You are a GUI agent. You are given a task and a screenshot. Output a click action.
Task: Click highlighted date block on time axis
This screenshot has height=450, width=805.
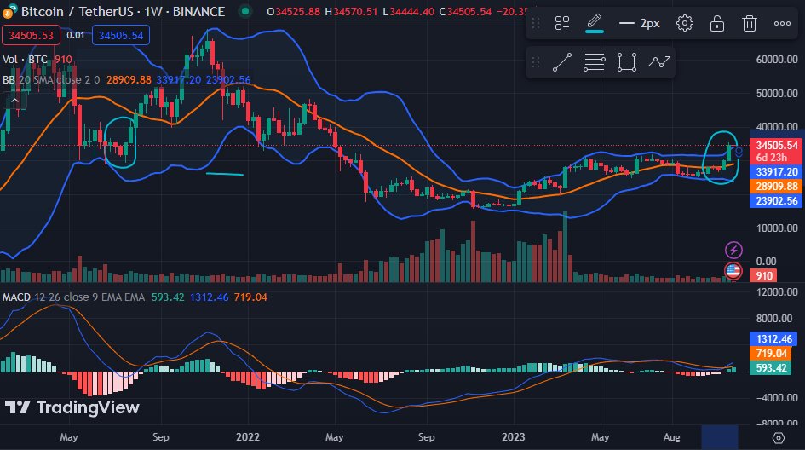point(720,437)
